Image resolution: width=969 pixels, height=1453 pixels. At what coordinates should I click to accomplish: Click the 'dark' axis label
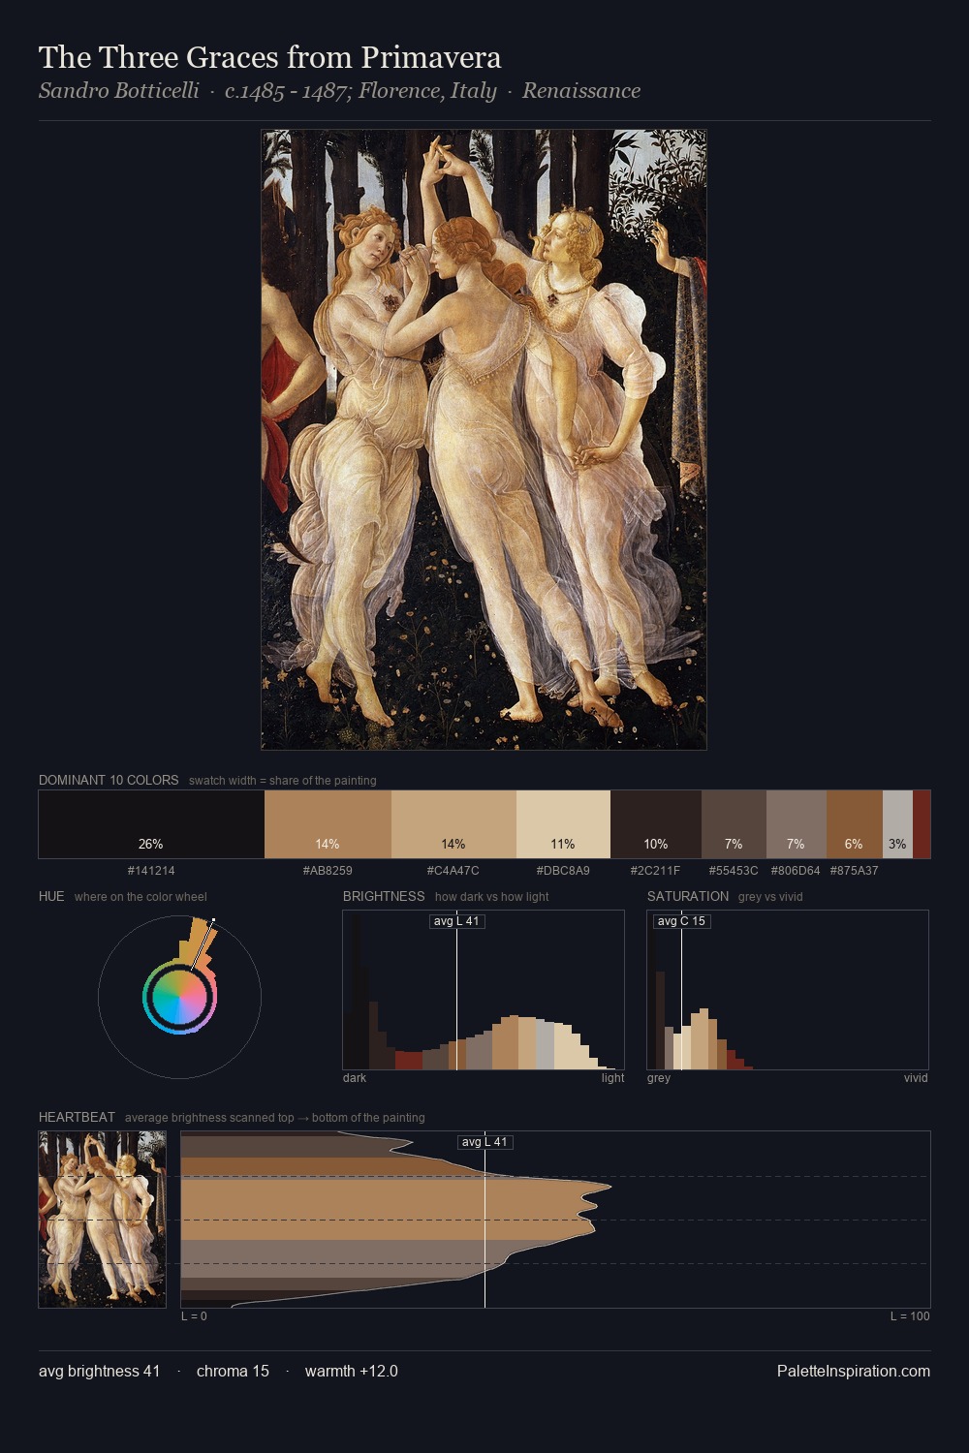[x=355, y=1078]
